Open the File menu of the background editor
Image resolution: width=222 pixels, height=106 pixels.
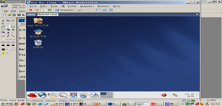[6, 11]
